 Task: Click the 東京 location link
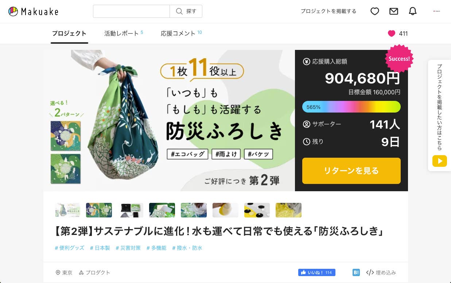(x=64, y=272)
